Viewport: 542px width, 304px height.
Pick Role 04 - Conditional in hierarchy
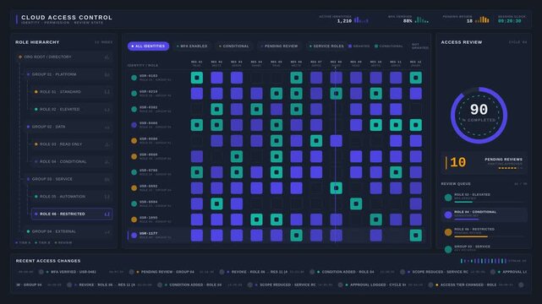click(x=72, y=161)
